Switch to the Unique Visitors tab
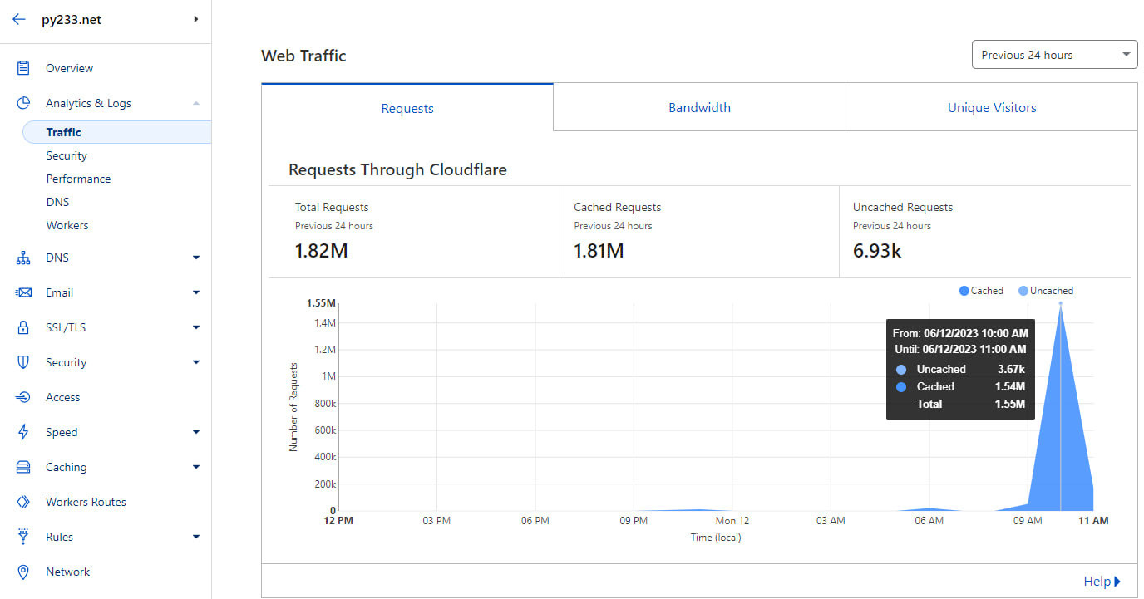Viewport: 1144px width, 599px height. pos(991,107)
